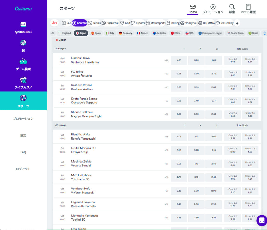Switch to the Ice Hockey category
267x230 pixels.
(x=224, y=23)
